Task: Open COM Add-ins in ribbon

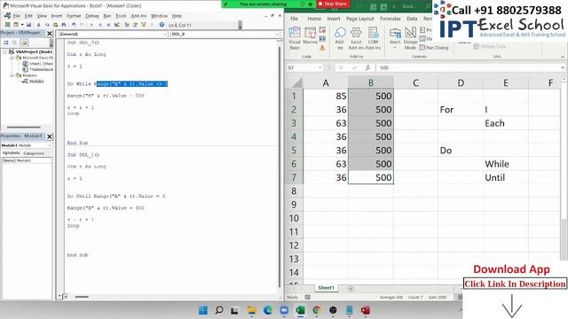Action: click(373, 38)
